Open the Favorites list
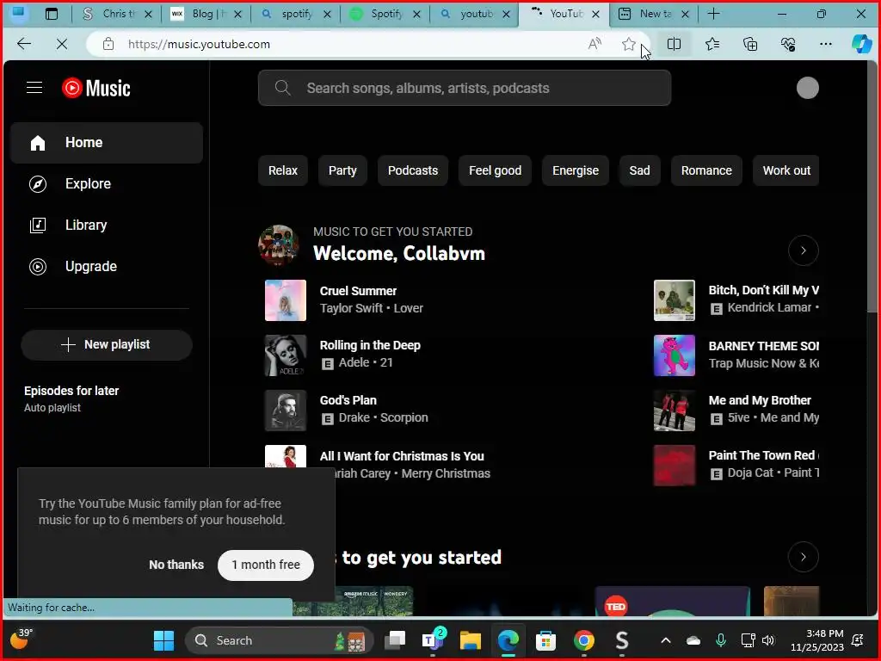This screenshot has width=881, height=661. click(x=712, y=44)
